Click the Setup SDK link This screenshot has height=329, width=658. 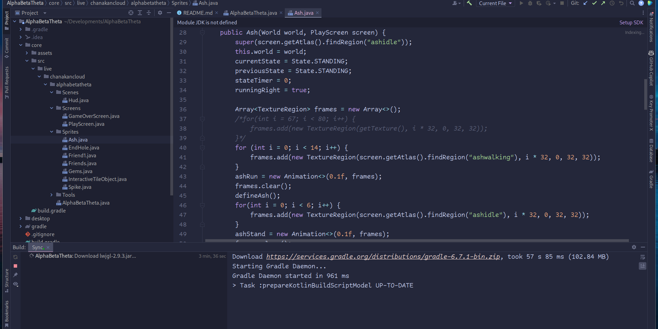[x=631, y=22]
